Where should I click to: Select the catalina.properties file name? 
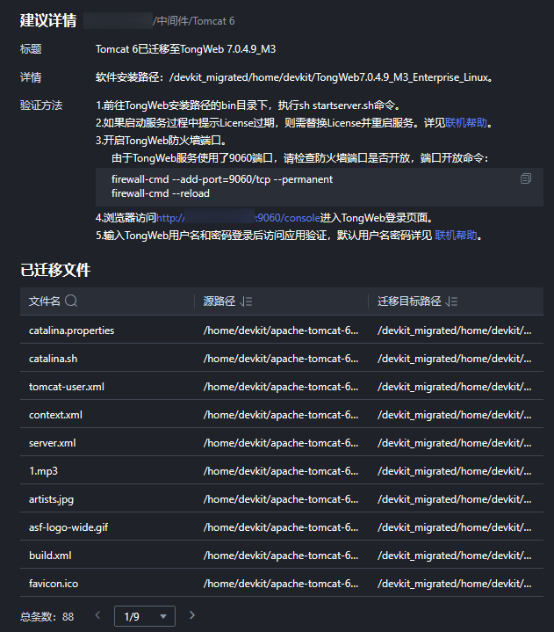(x=72, y=331)
